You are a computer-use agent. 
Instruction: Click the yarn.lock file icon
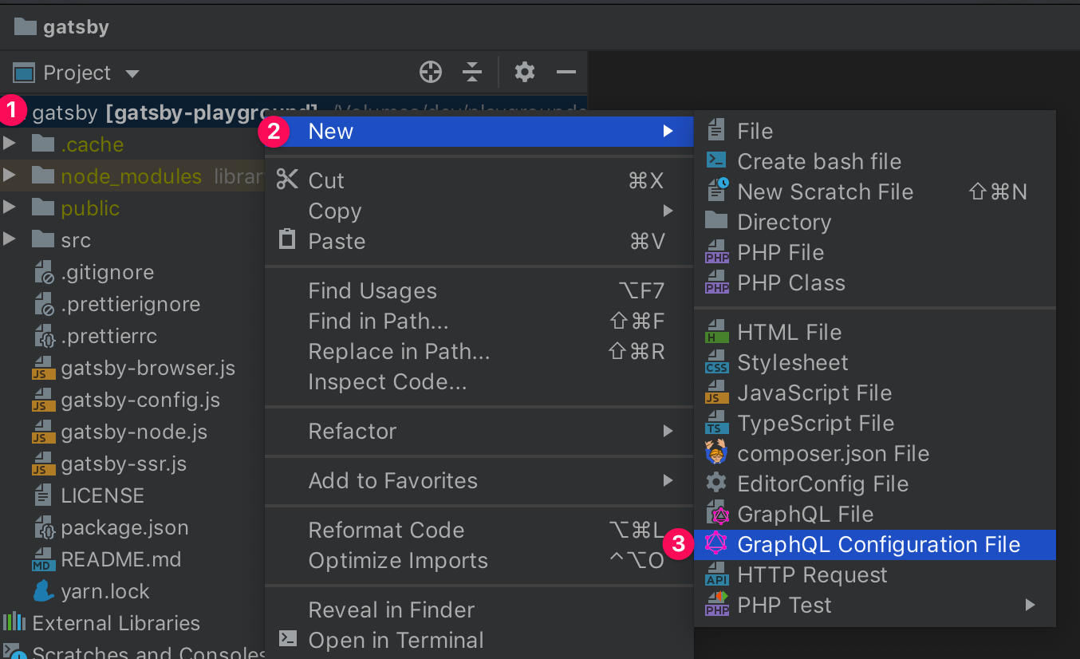point(42,591)
